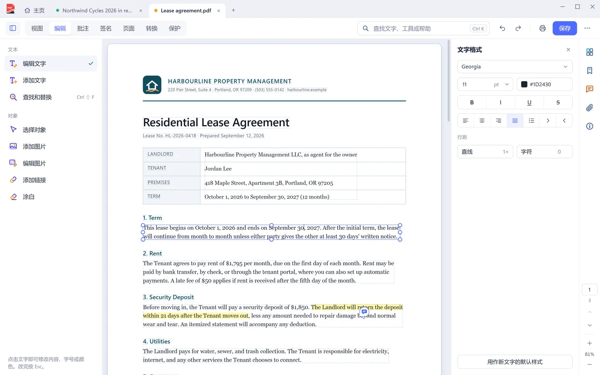The image size is (600, 375).
Task: Show document info icon
Action: (590, 126)
